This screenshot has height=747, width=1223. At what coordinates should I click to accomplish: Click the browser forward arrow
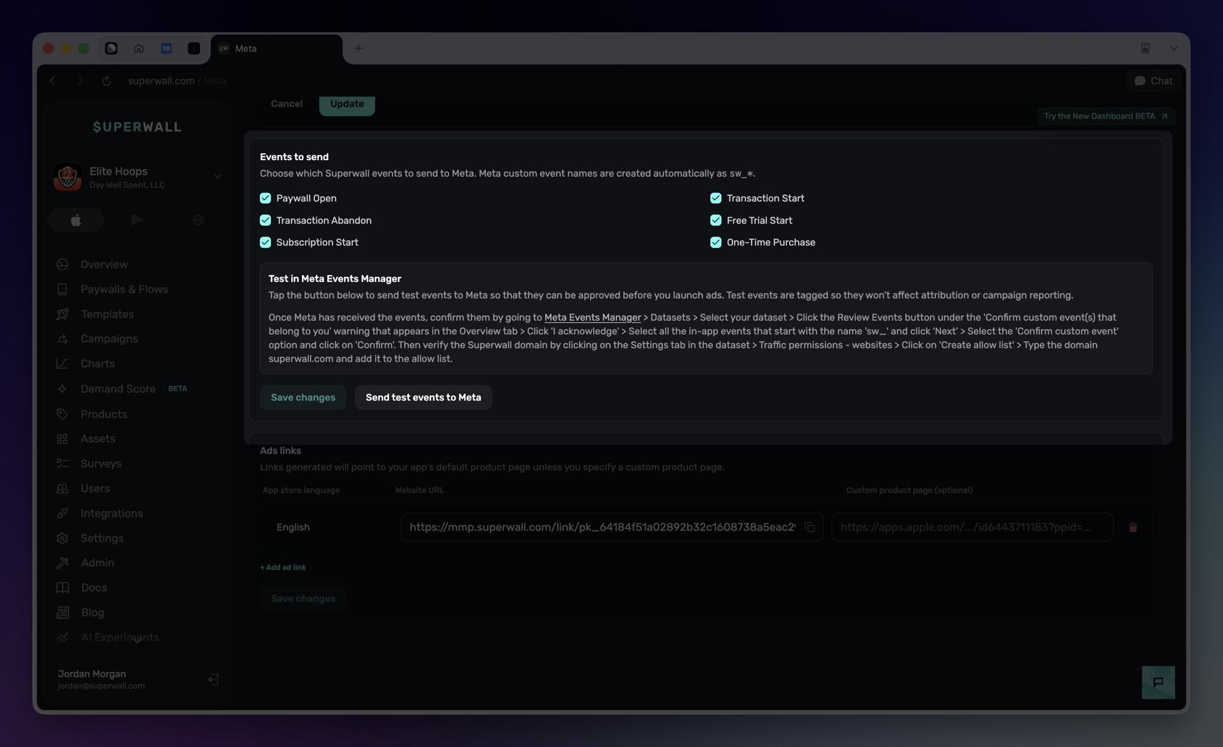click(x=80, y=81)
